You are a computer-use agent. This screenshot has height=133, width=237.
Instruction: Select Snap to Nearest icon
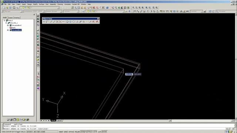90,22
